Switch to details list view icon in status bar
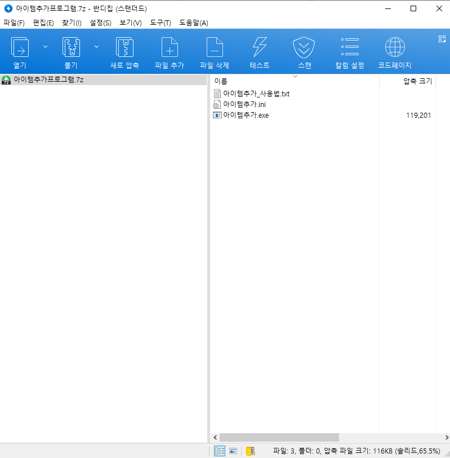 click(219, 451)
